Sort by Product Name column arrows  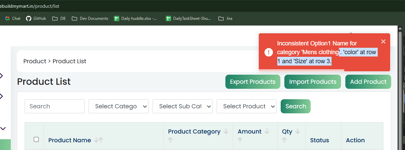click(98, 140)
